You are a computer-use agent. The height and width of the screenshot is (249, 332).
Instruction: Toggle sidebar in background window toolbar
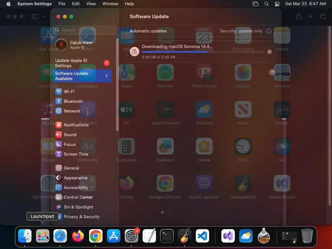click(35, 16)
